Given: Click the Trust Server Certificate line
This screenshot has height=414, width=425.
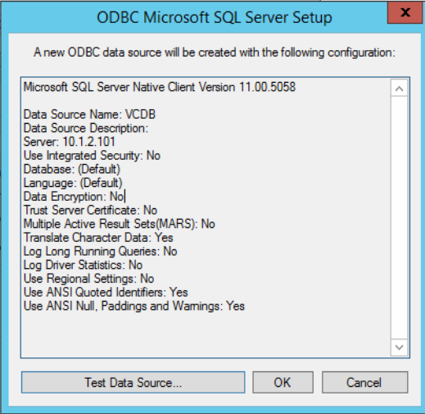Looking at the screenshot, I should [x=90, y=210].
